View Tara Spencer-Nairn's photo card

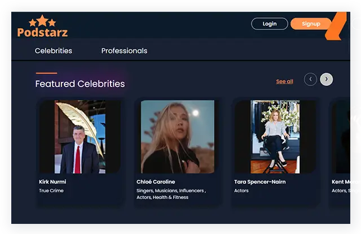click(275, 137)
